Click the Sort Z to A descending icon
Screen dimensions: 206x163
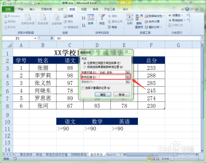tap(84, 25)
